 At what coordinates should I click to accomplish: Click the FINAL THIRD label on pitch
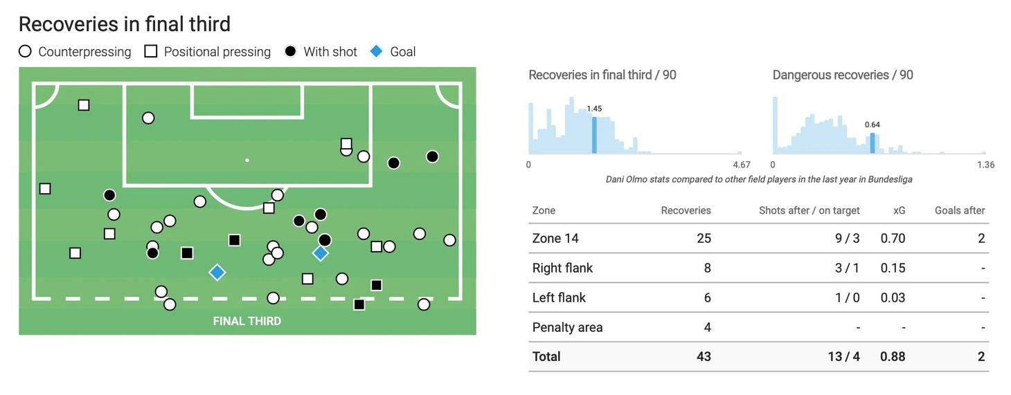click(247, 321)
